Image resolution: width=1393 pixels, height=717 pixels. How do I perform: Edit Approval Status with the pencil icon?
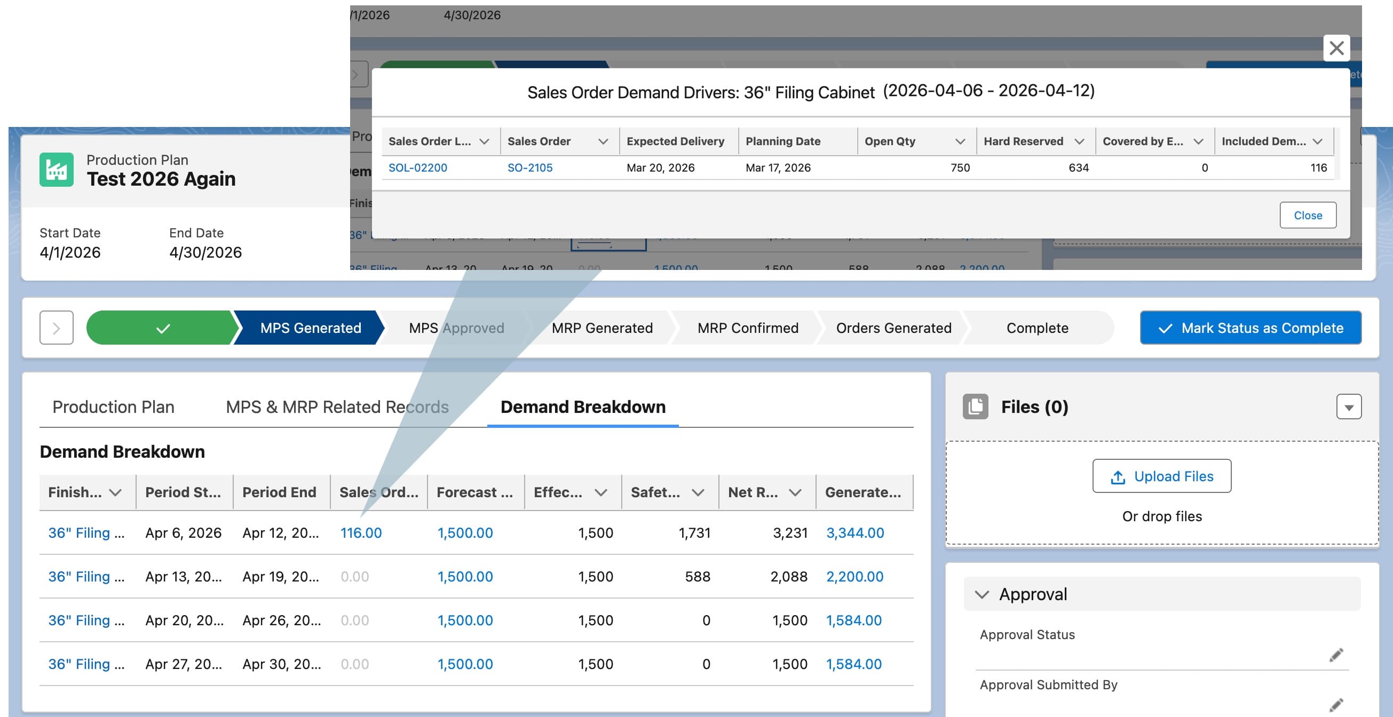tap(1336, 655)
